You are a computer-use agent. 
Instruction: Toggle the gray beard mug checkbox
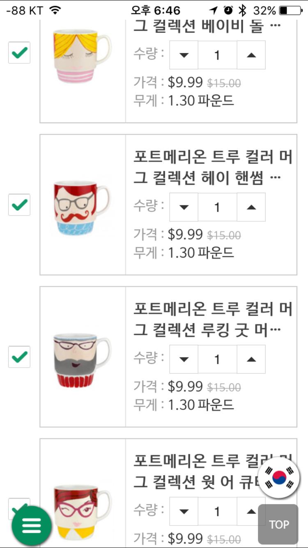tap(19, 357)
